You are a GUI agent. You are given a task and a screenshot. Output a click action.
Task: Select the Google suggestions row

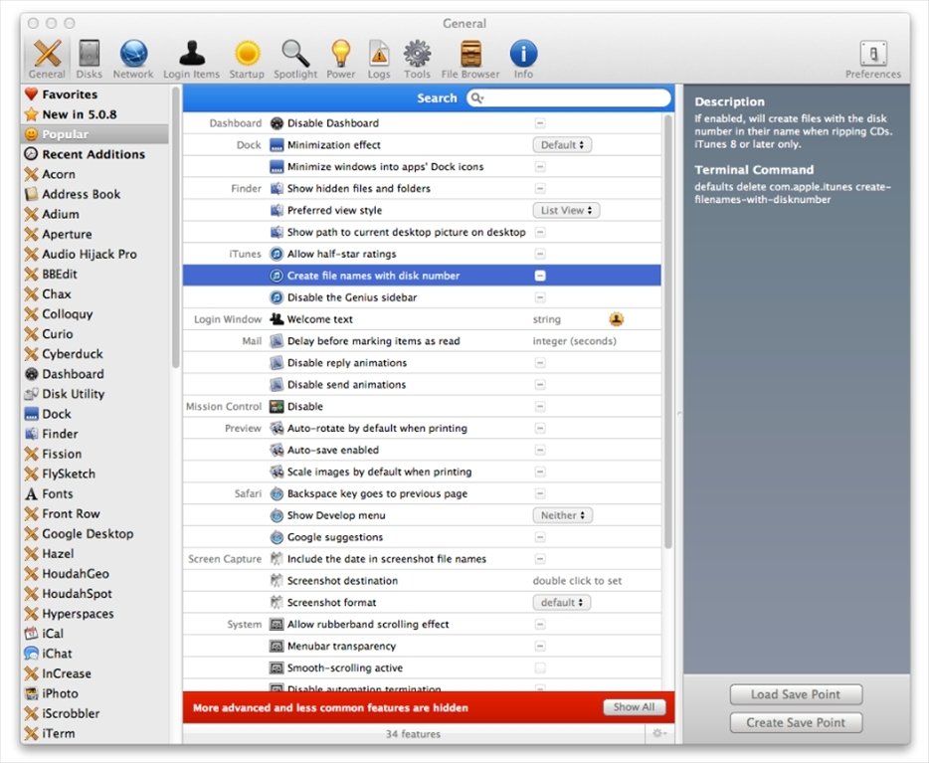[x=422, y=537]
